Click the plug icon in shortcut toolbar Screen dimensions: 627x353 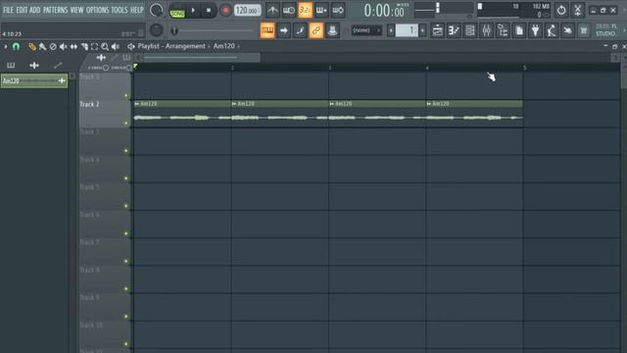tap(535, 30)
